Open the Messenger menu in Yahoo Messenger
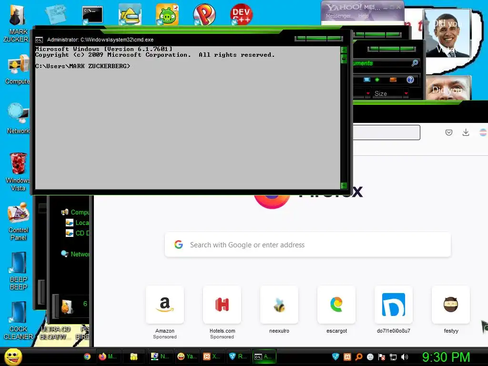This screenshot has width=488, height=366. point(338,16)
